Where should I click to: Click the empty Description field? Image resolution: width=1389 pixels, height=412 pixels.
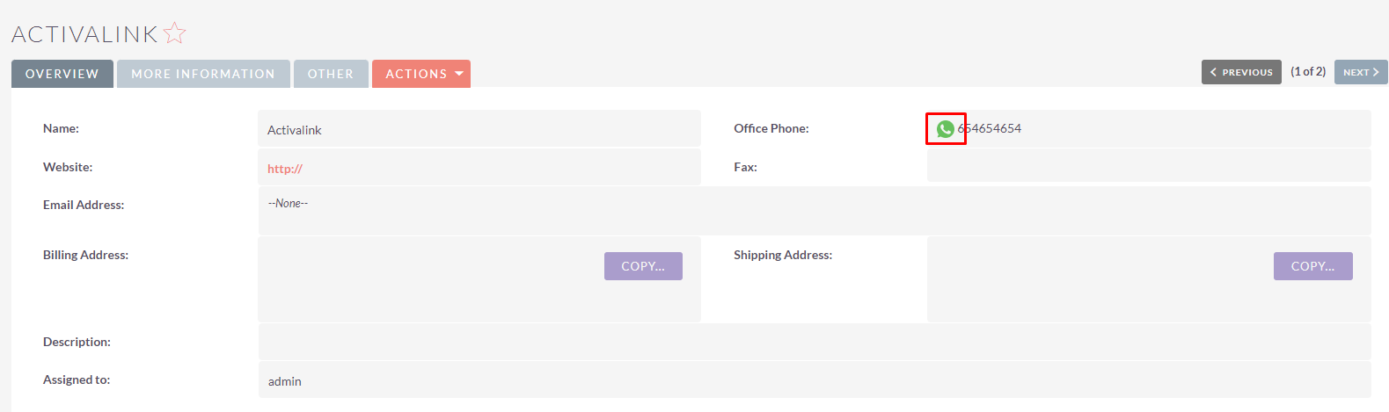pos(815,342)
